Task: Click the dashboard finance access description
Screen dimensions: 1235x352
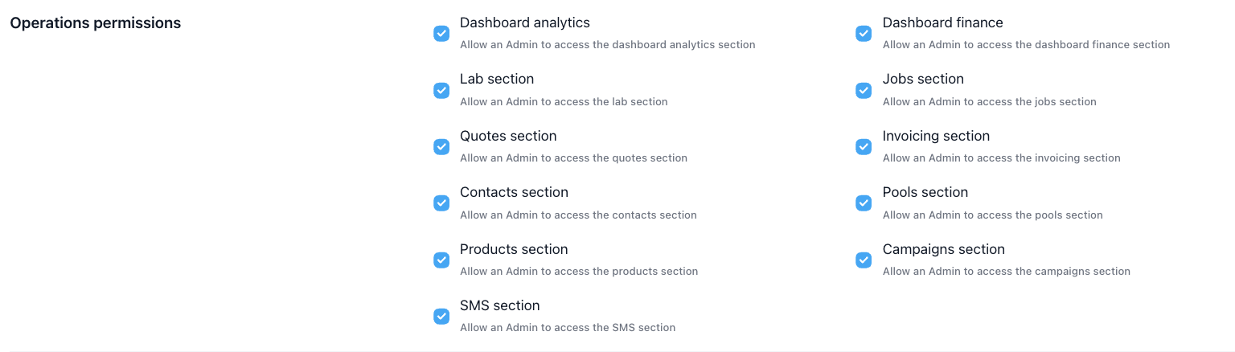Action: point(1026,45)
